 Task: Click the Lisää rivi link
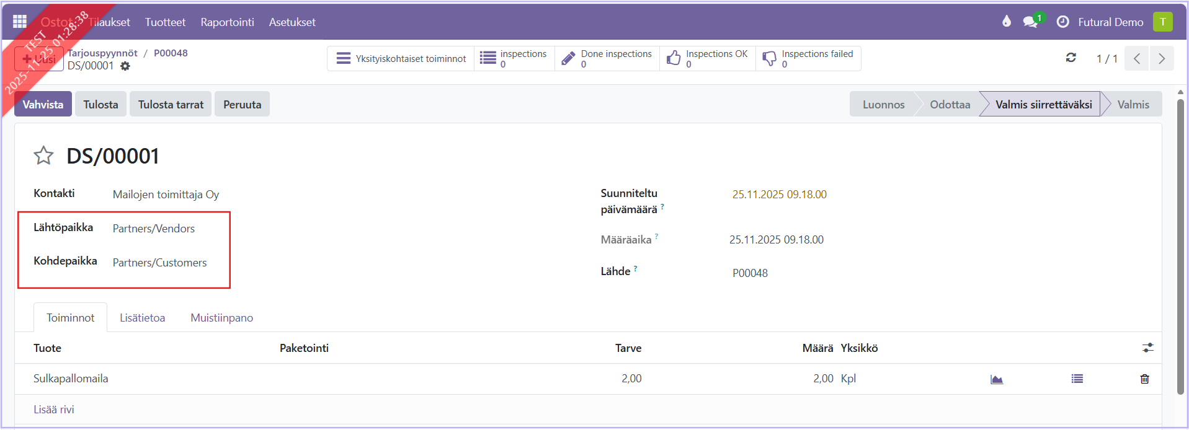54,410
